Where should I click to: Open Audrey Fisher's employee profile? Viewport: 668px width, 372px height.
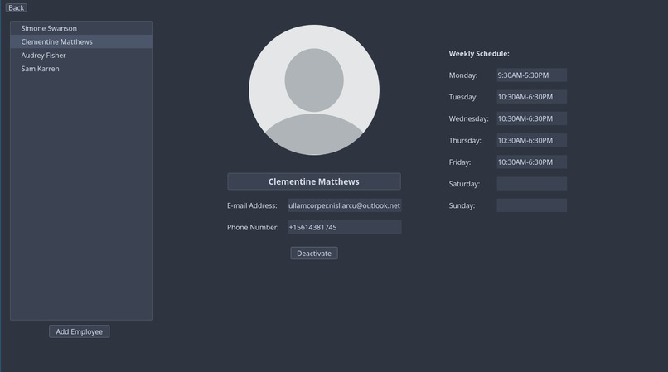(x=81, y=56)
